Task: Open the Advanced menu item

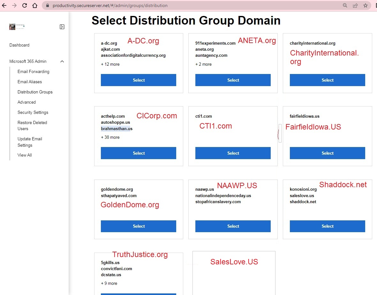Action: point(27,102)
